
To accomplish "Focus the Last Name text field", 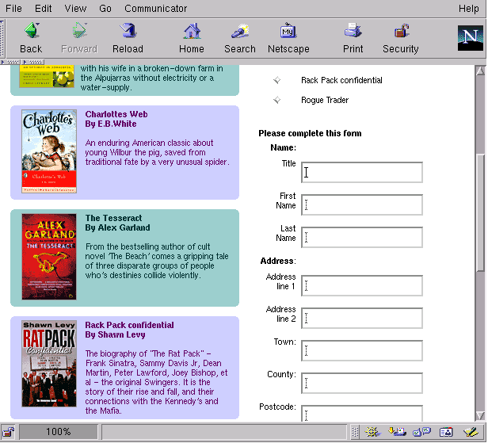I will coord(362,237).
